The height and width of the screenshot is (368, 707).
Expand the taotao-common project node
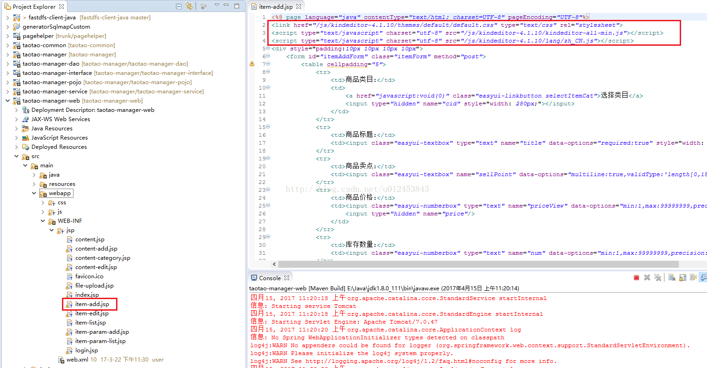click(7, 45)
